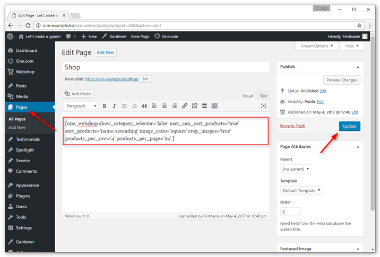
Task: Click Add New under Pages submenu
Action: click(x=17, y=128)
